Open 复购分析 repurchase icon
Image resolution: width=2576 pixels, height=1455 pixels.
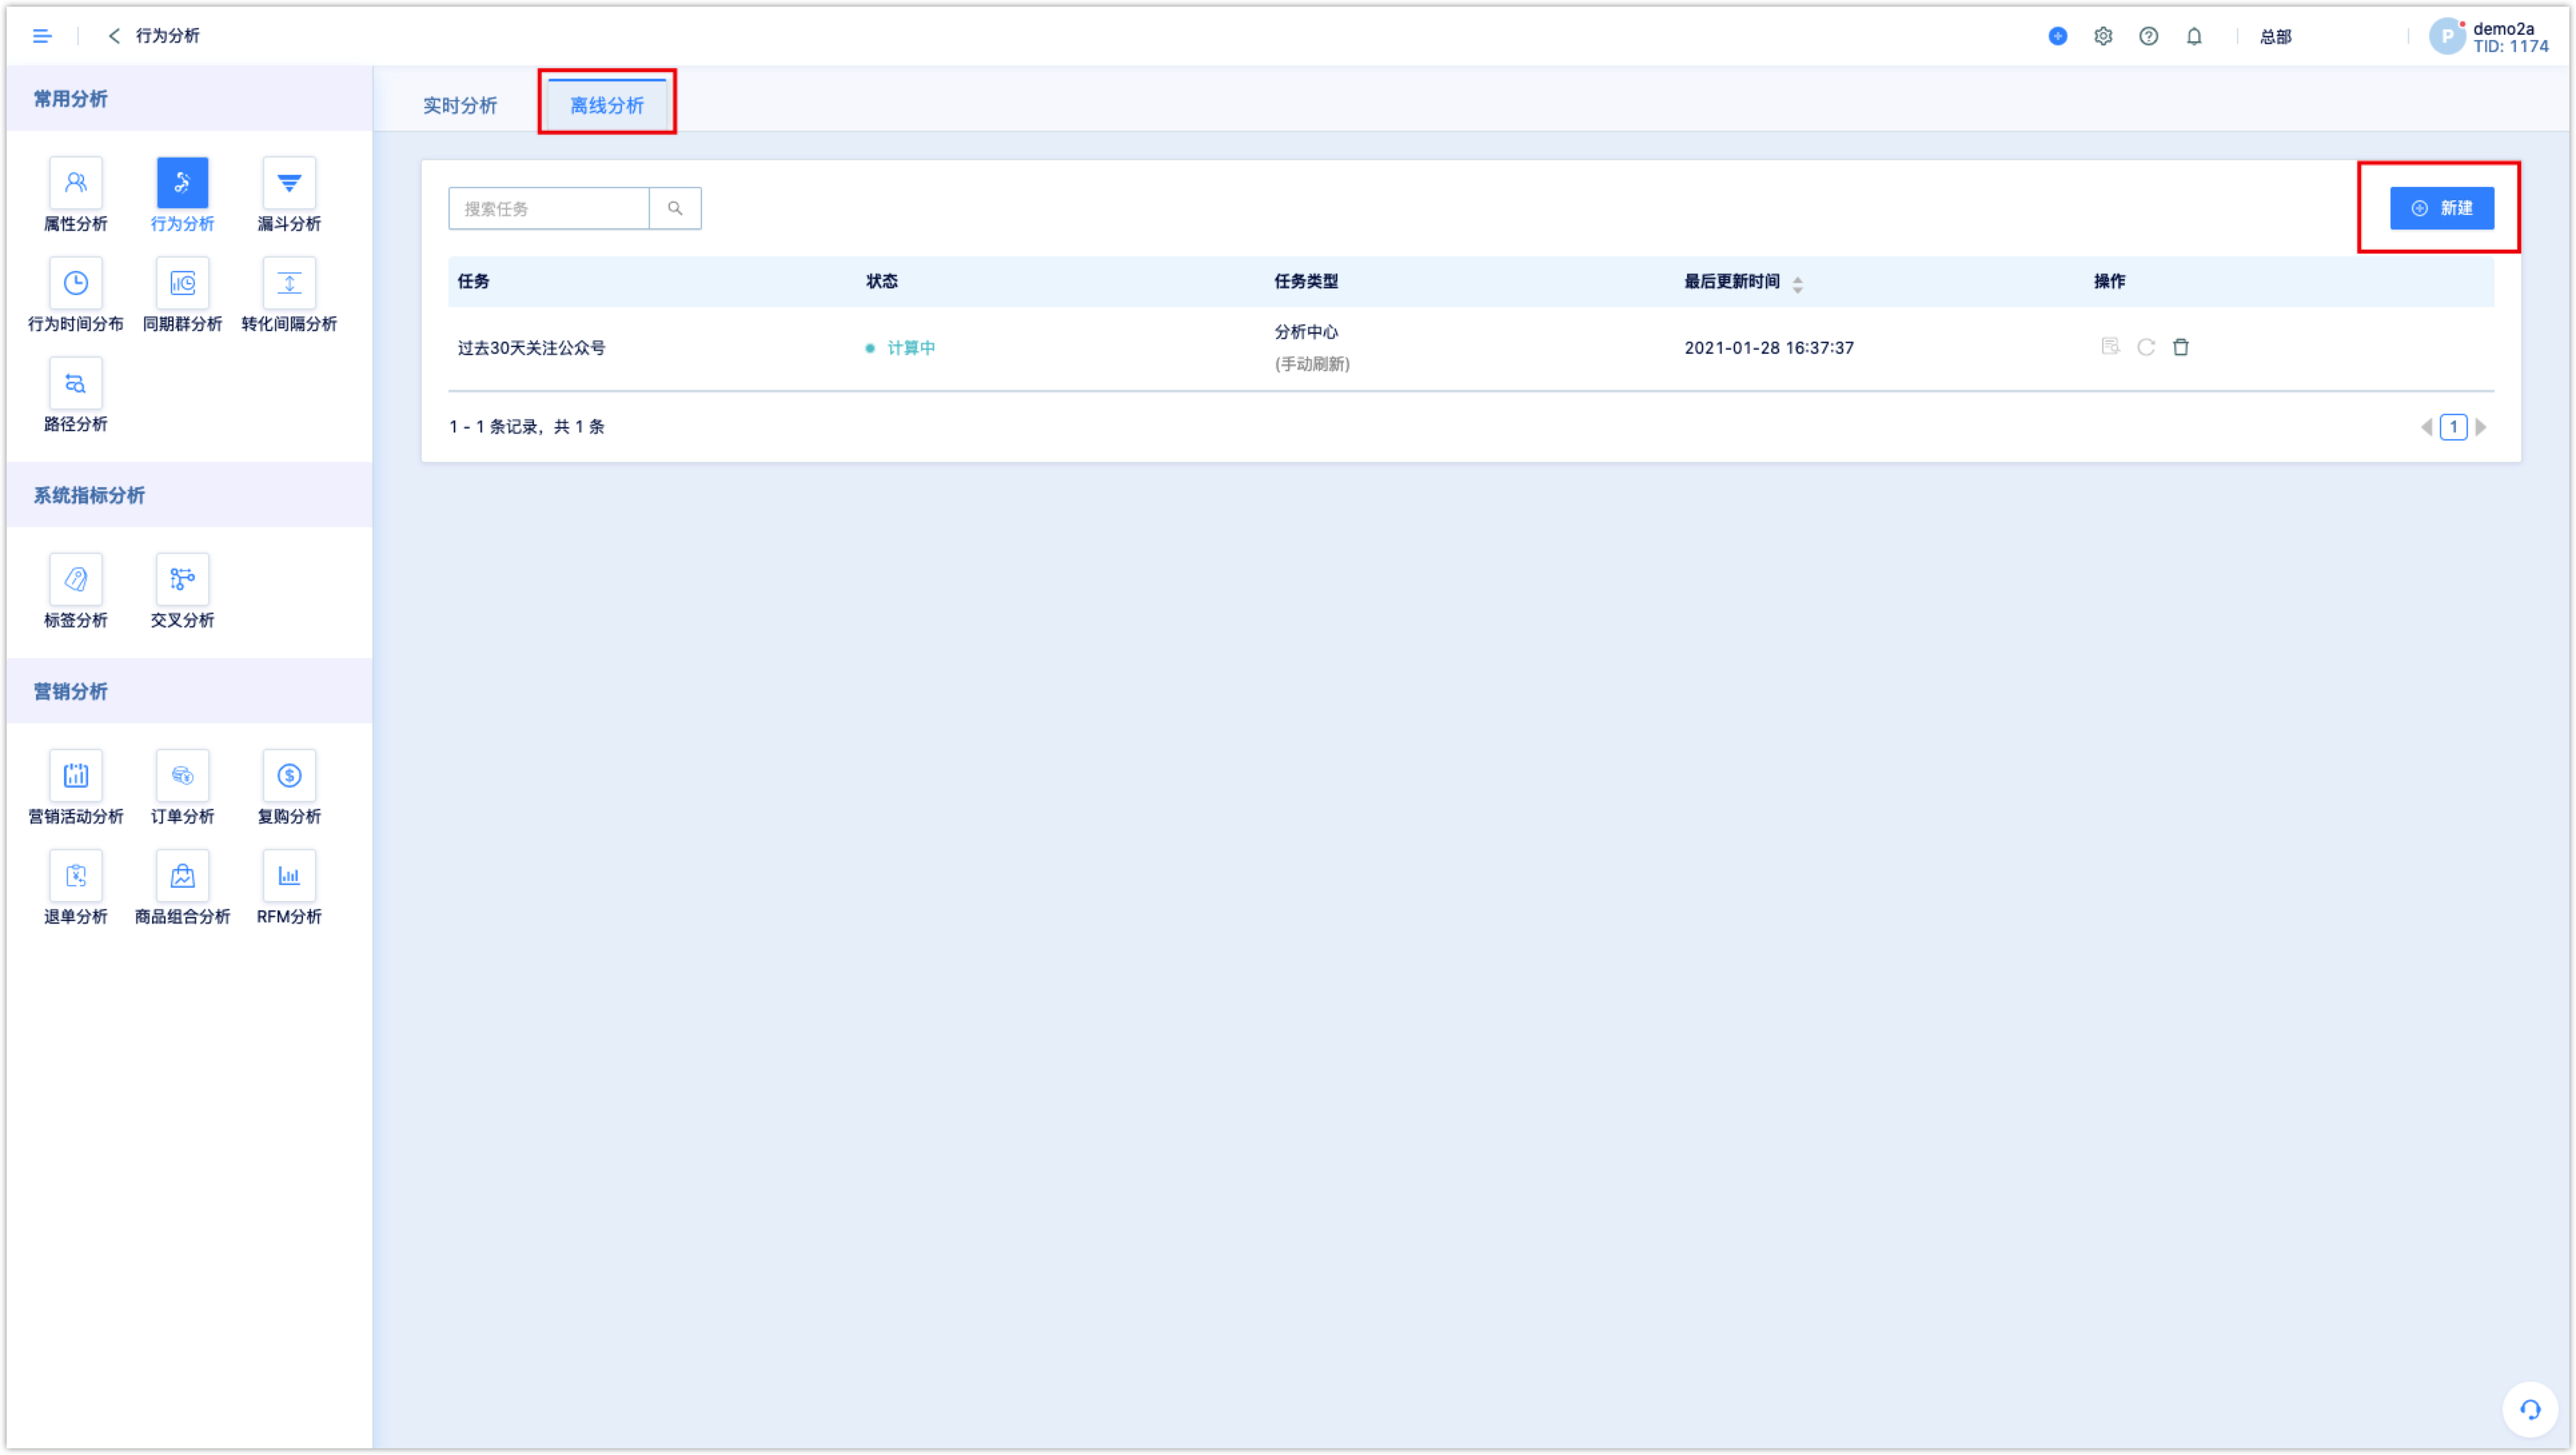[x=289, y=775]
